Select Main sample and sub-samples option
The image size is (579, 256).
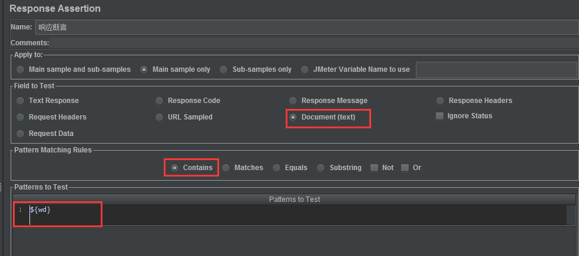pyautogui.click(x=21, y=69)
